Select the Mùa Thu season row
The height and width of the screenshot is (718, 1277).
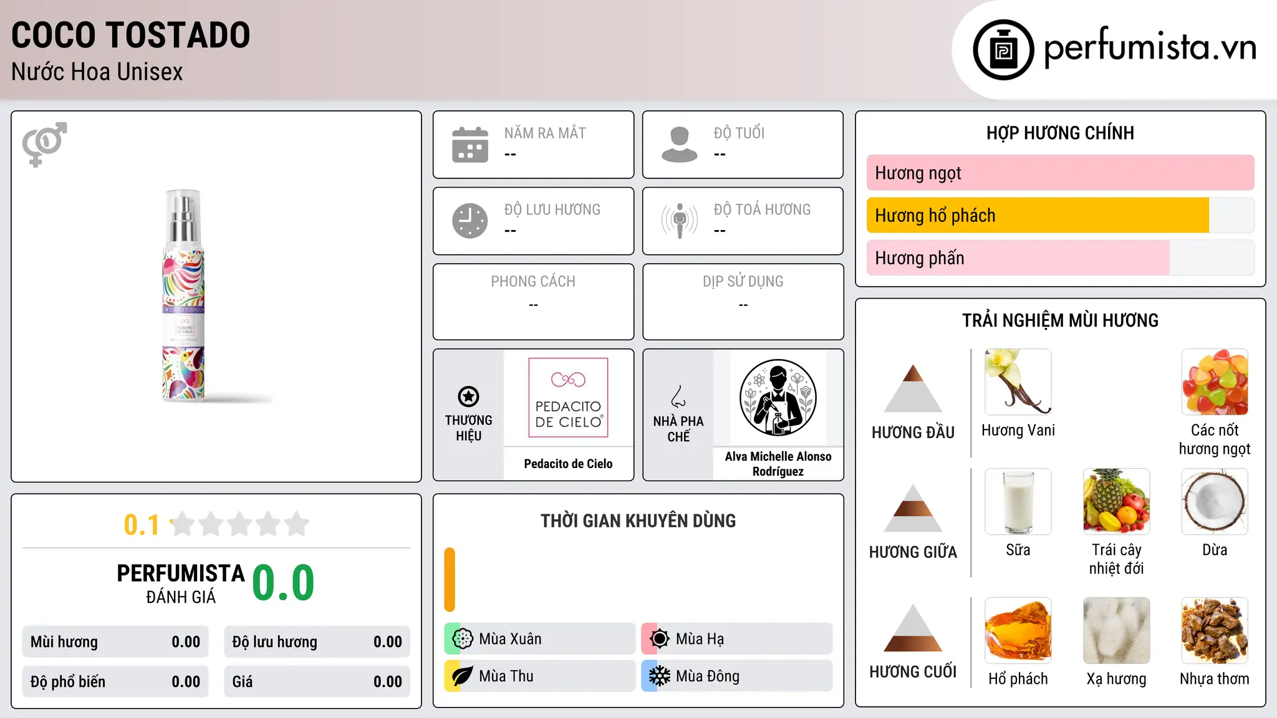tap(539, 676)
